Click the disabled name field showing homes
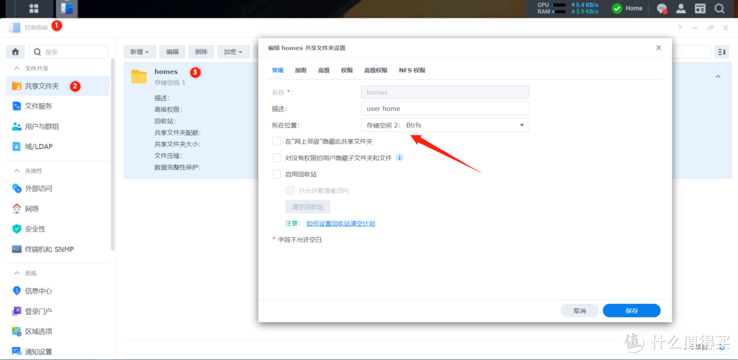Image resolution: width=738 pixels, height=360 pixels. click(x=445, y=92)
